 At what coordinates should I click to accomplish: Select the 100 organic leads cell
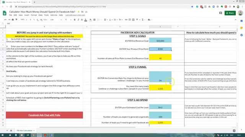160,115
